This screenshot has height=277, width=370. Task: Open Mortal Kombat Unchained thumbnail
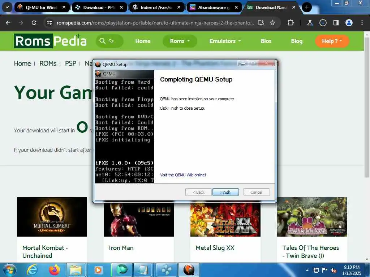(52, 217)
